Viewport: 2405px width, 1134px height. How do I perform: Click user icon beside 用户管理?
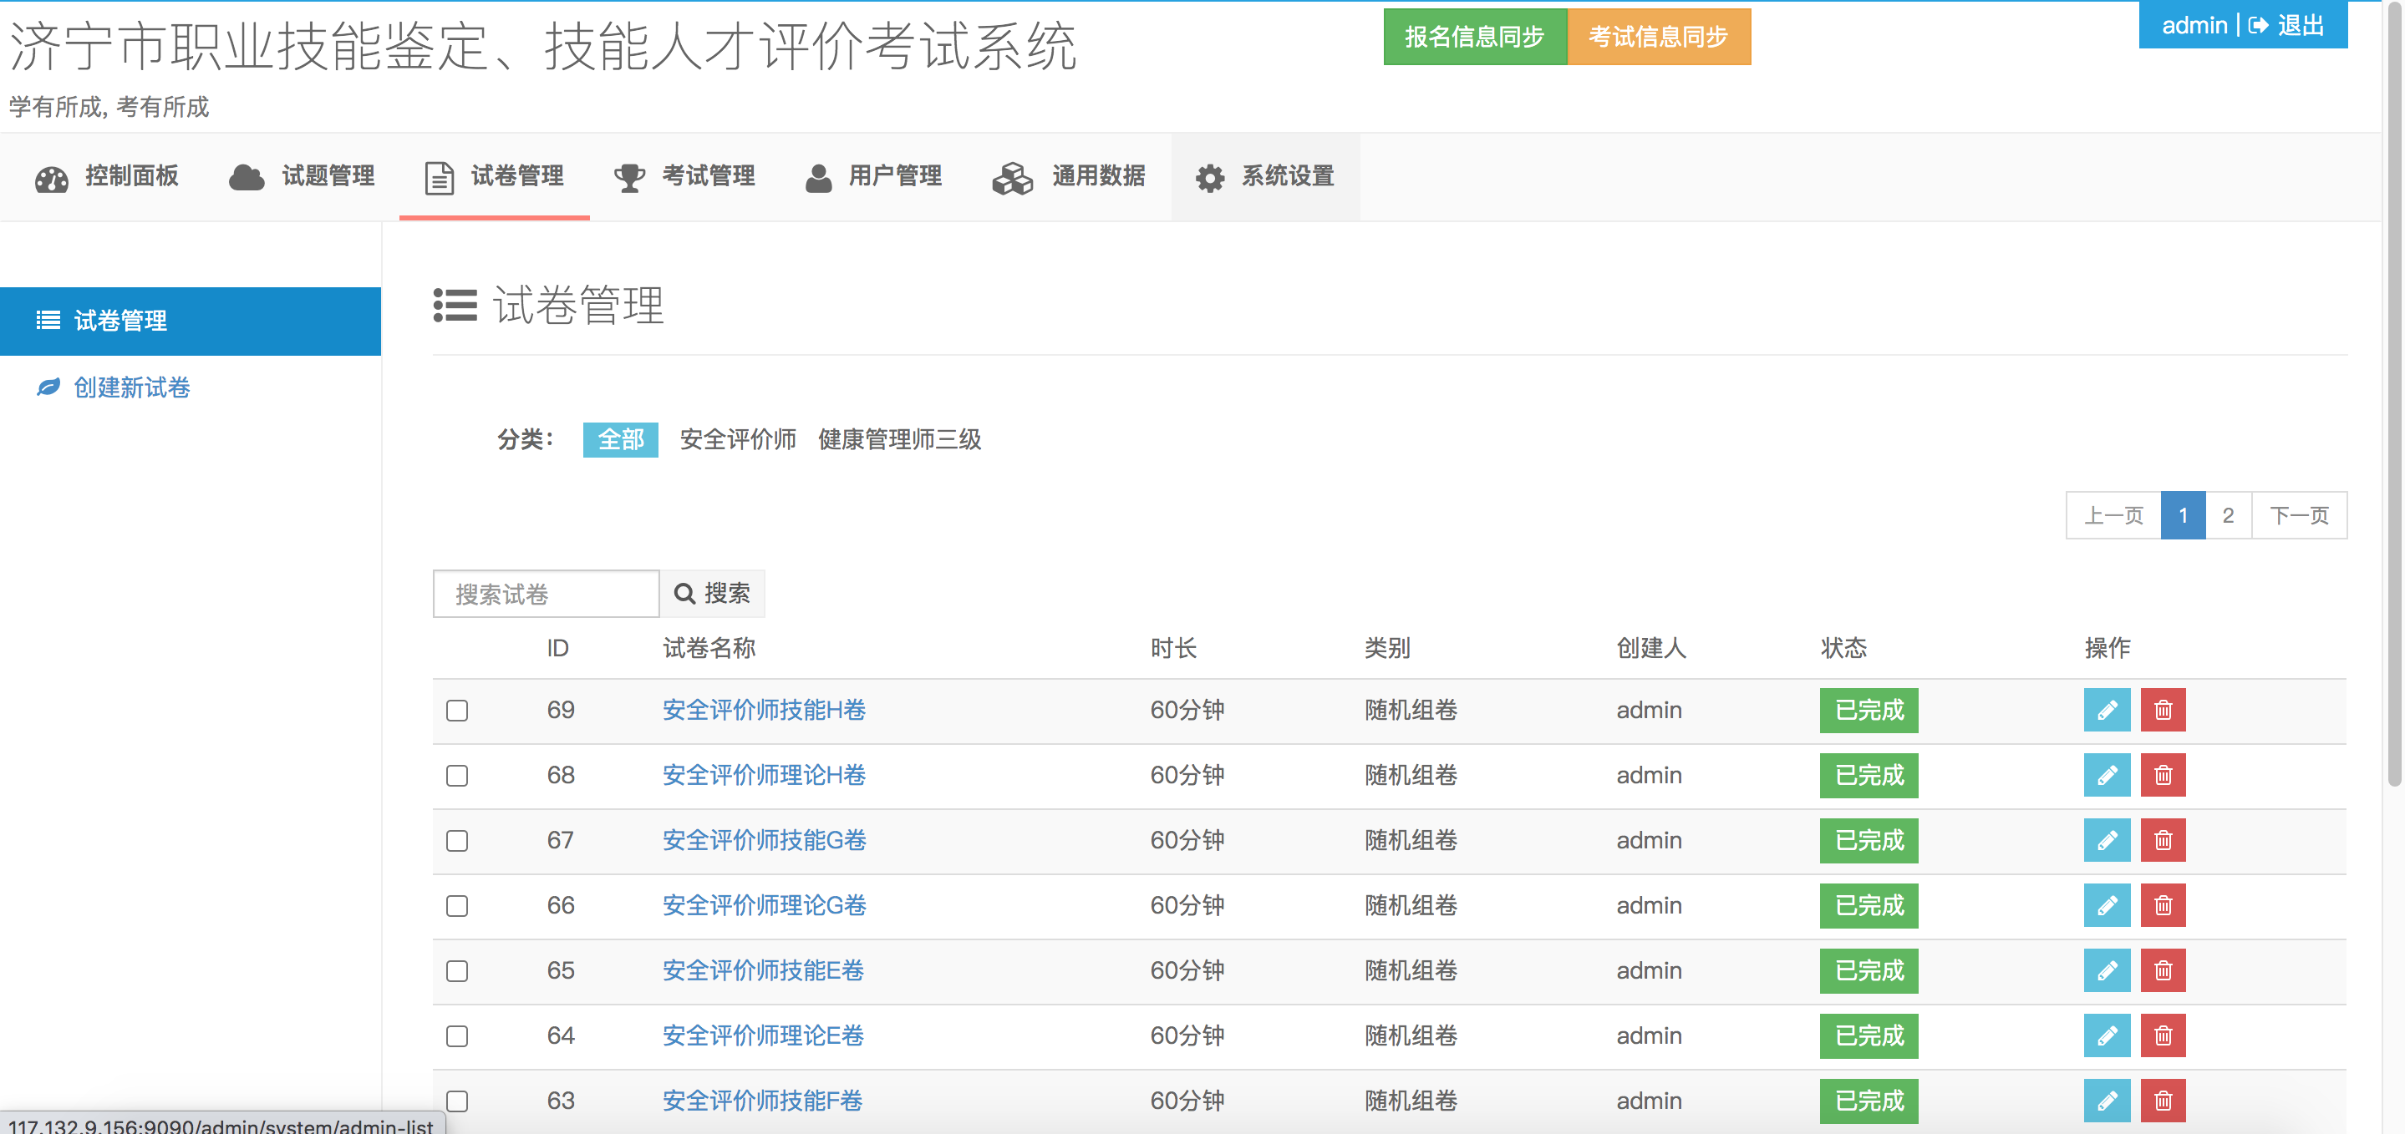(x=818, y=177)
